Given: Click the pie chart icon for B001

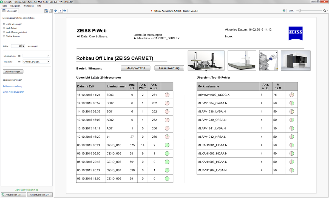Looking at the screenshot, I should point(167,112).
